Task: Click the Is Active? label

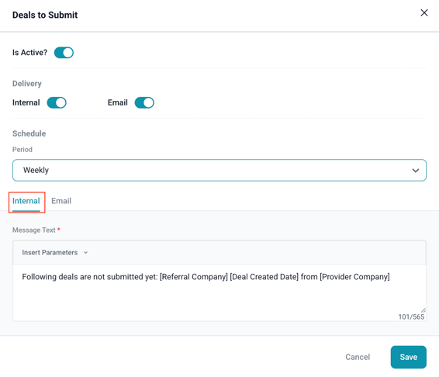Action: click(x=29, y=53)
